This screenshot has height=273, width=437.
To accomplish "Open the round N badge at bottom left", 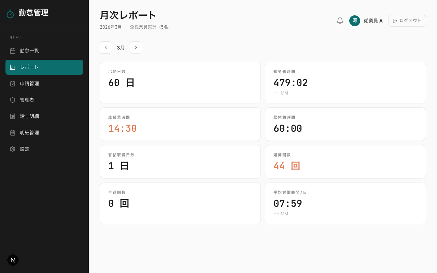I will (13, 260).
